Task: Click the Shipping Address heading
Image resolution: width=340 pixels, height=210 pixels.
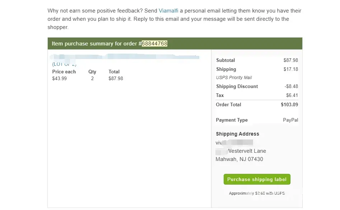Action: click(x=237, y=134)
